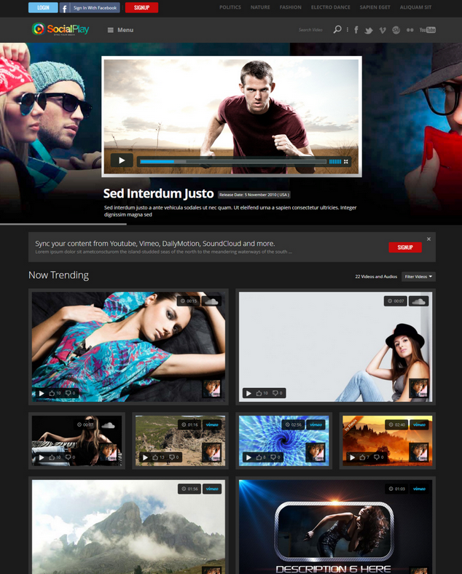Click the blue Login button

point(43,8)
